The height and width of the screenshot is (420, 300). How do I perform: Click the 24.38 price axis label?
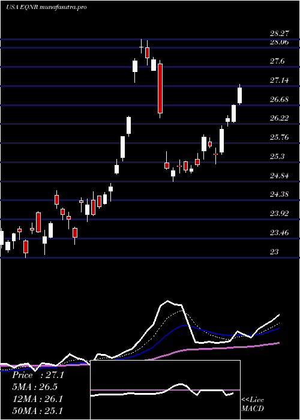click(280, 194)
